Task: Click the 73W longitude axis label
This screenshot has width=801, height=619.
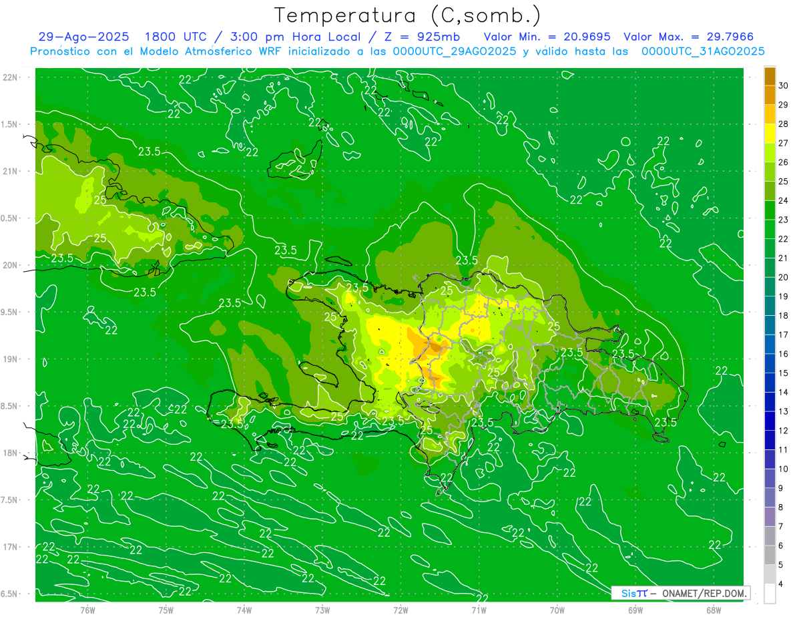Action: (322, 610)
